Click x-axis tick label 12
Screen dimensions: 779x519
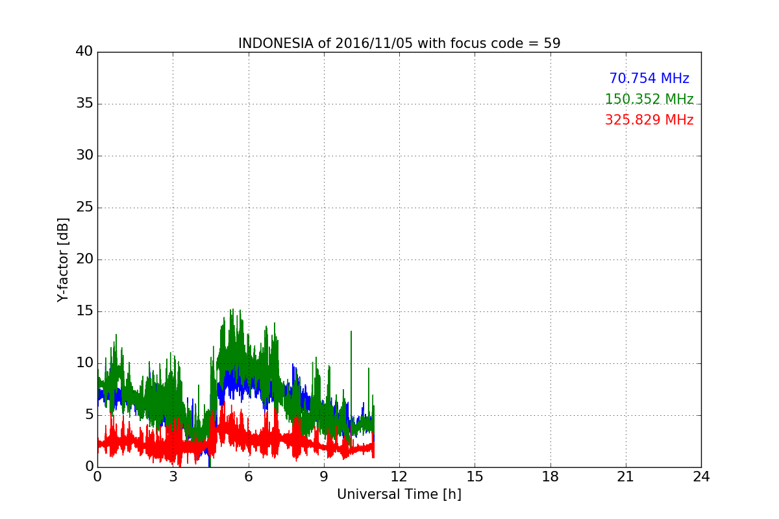pyautogui.click(x=399, y=476)
